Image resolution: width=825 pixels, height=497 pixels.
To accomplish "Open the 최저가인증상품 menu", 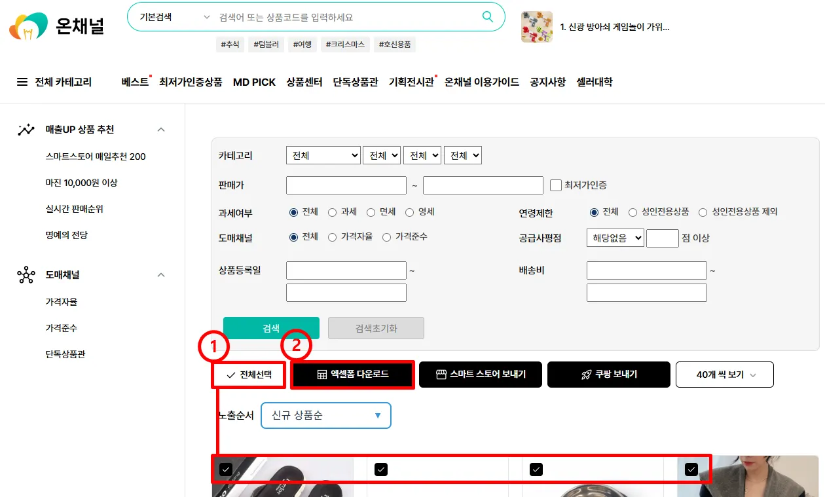I will [x=191, y=82].
